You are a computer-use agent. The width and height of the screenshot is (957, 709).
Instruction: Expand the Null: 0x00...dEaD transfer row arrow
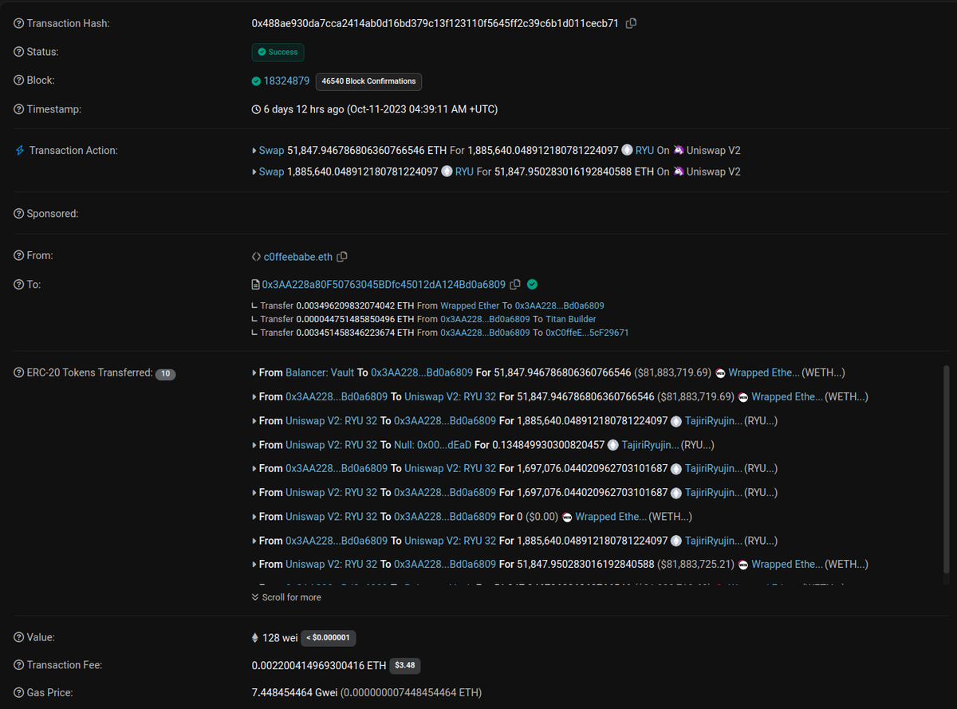tap(254, 445)
